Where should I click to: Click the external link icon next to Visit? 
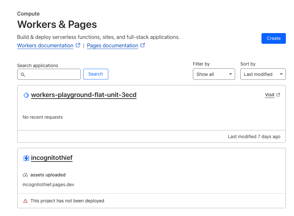click(x=278, y=95)
